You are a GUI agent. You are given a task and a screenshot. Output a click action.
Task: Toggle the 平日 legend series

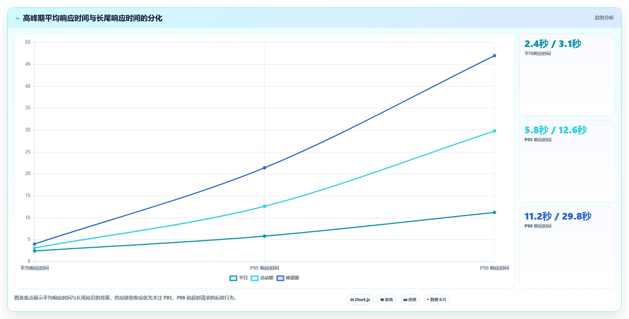coord(239,278)
